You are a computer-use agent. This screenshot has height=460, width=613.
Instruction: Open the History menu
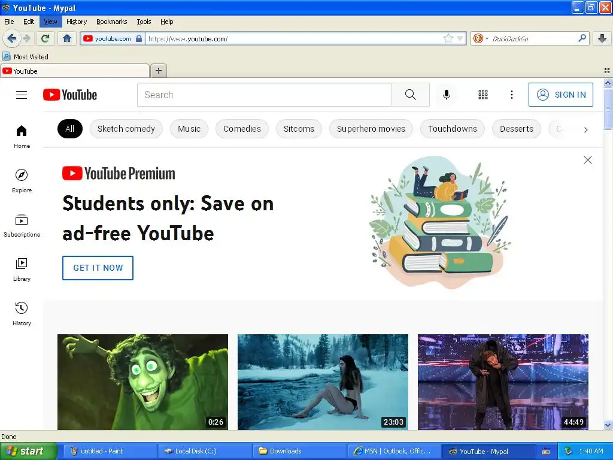77,22
